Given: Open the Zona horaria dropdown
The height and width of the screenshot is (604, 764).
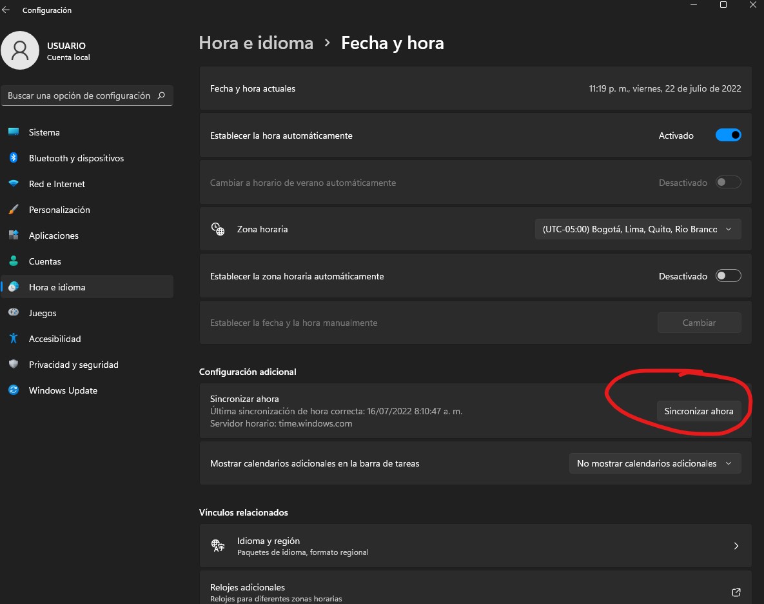Looking at the screenshot, I should [x=638, y=229].
